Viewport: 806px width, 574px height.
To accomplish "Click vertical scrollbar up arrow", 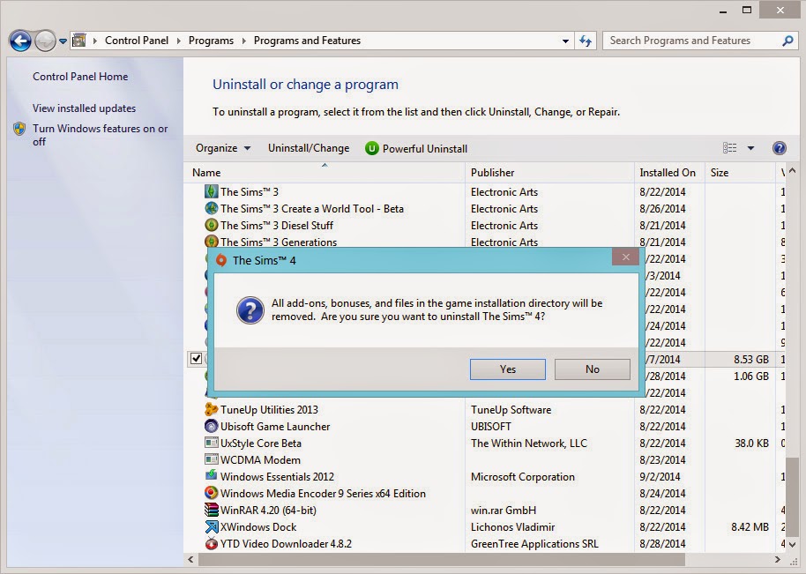I will 792,171.
